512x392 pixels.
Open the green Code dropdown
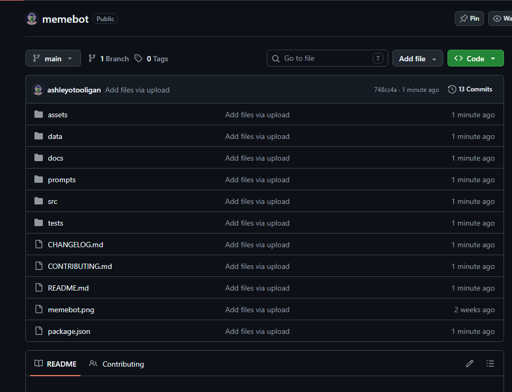tap(475, 58)
